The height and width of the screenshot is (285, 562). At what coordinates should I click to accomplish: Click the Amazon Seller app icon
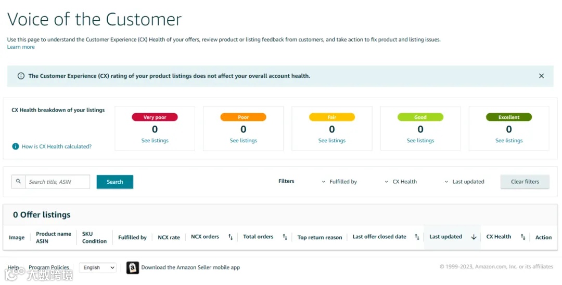point(133,267)
